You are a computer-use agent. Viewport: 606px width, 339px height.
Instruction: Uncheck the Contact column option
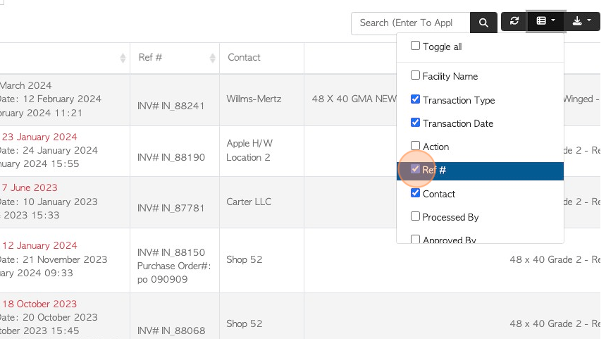(x=415, y=192)
